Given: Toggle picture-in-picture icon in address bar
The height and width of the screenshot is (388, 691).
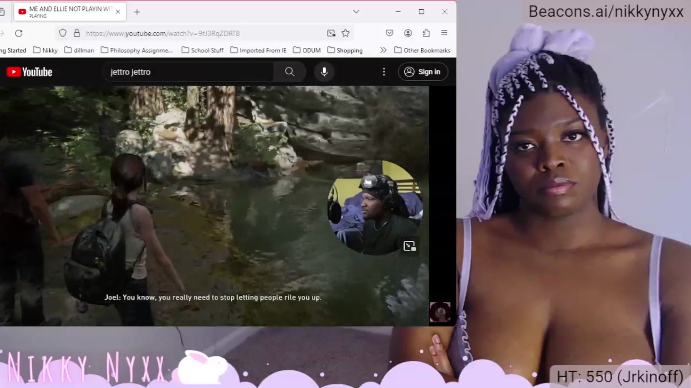Looking at the screenshot, I should coord(331,33).
